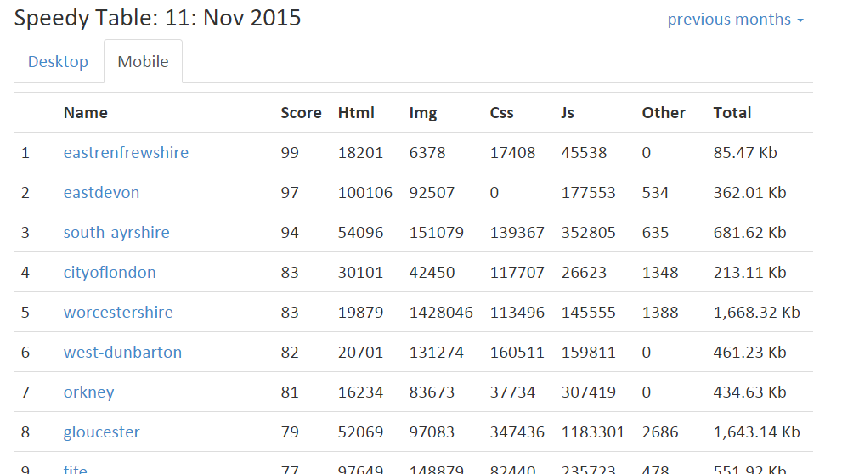Click the gloucester link
The height and width of the screenshot is (474, 842).
tap(101, 432)
